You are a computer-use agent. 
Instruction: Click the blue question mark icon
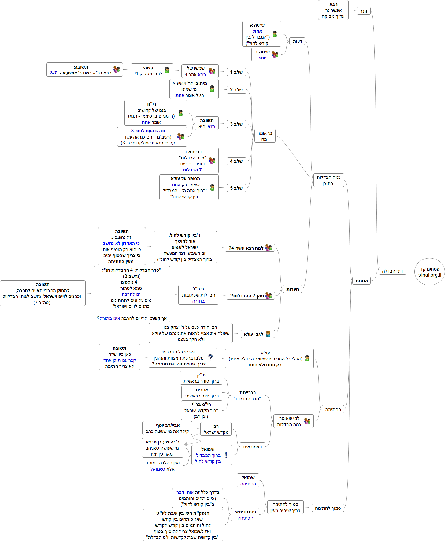point(210,357)
